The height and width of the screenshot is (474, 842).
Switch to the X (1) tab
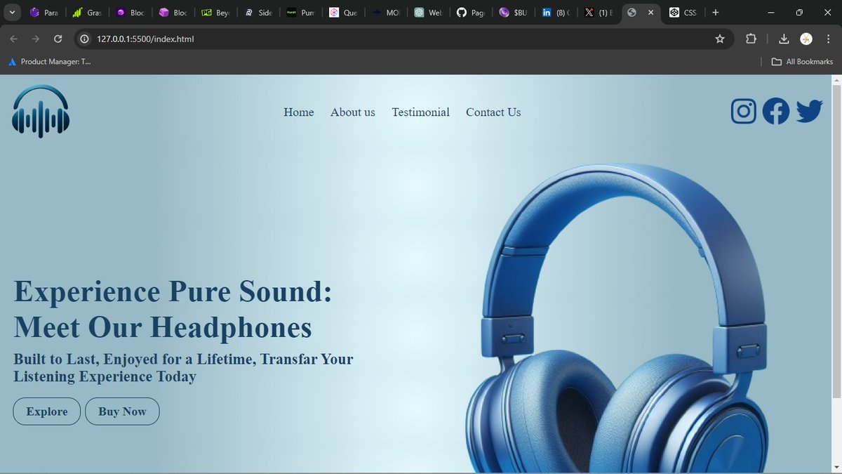600,13
